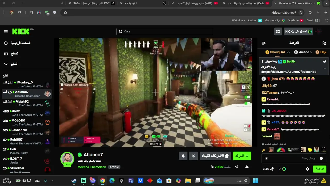Open the YouTube bookmark
The image size is (330, 186).
point(296,20)
